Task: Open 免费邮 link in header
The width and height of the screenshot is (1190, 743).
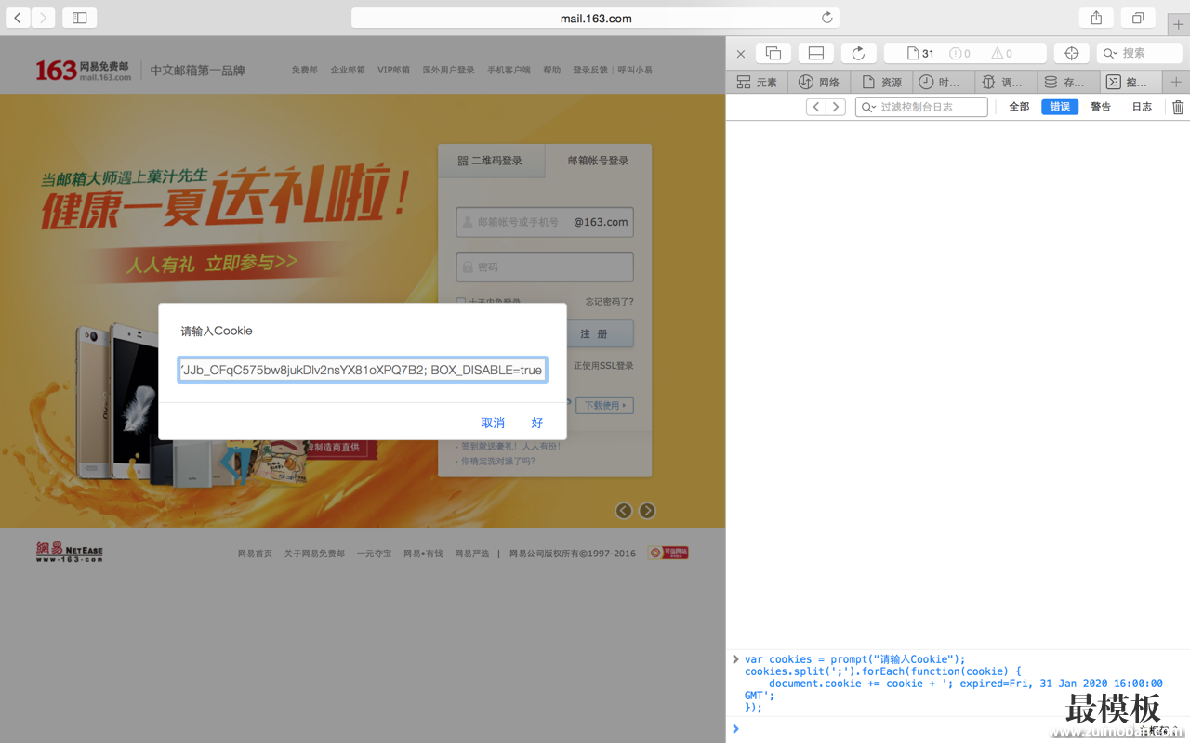Action: (x=304, y=71)
